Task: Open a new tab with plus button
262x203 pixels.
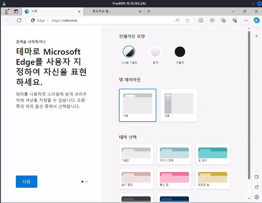Action: coord(149,11)
